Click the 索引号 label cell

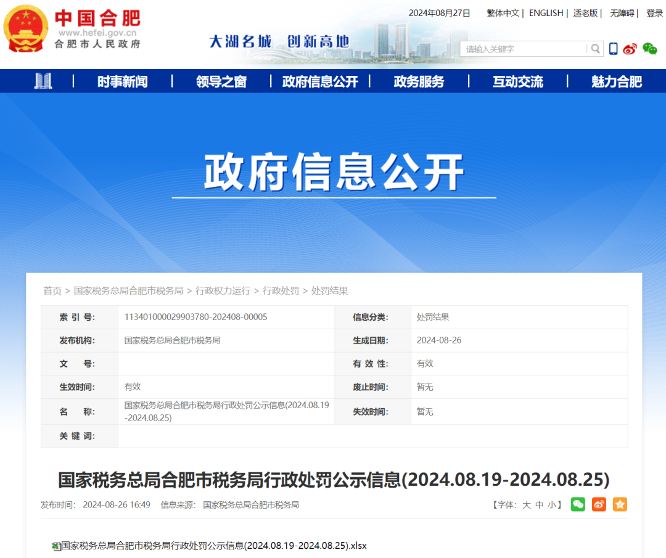(x=80, y=317)
